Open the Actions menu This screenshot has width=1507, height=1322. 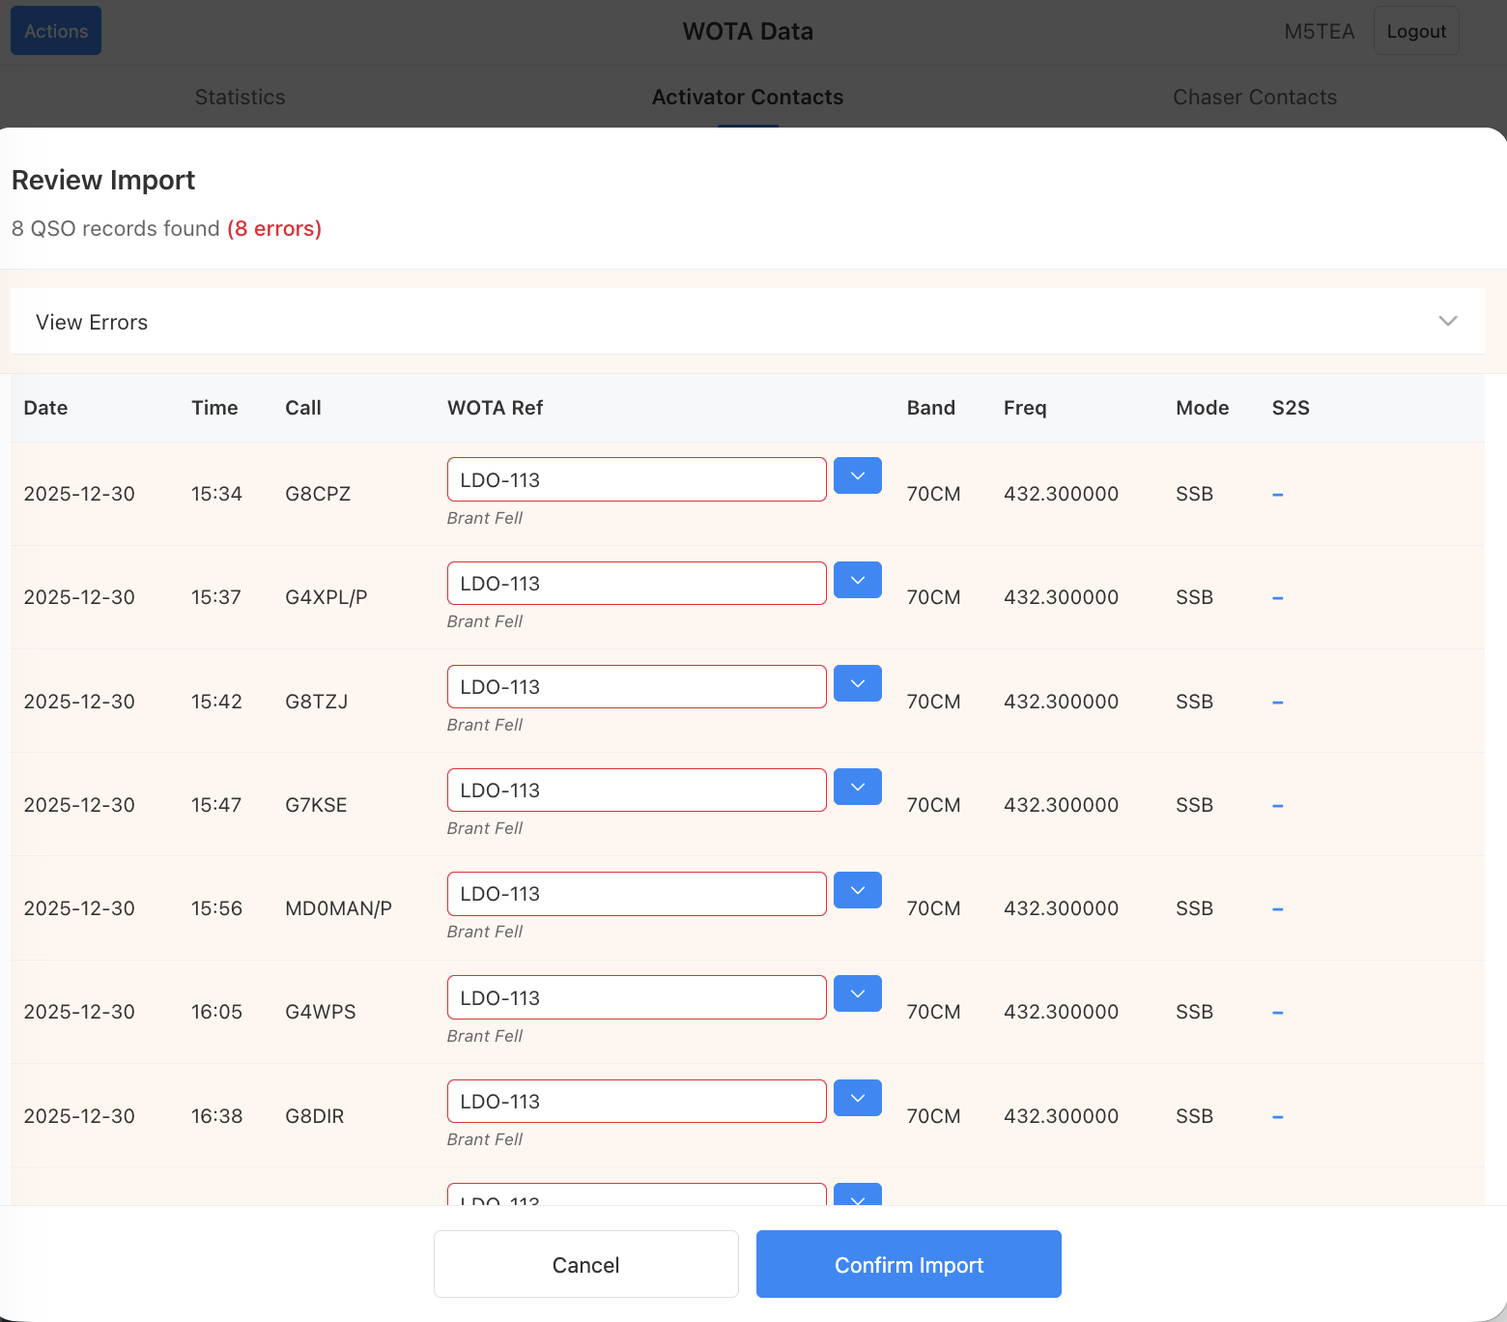pyautogui.click(x=56, y=31)
